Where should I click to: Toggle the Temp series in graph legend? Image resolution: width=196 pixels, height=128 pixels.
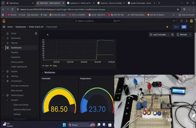(53, 66)
